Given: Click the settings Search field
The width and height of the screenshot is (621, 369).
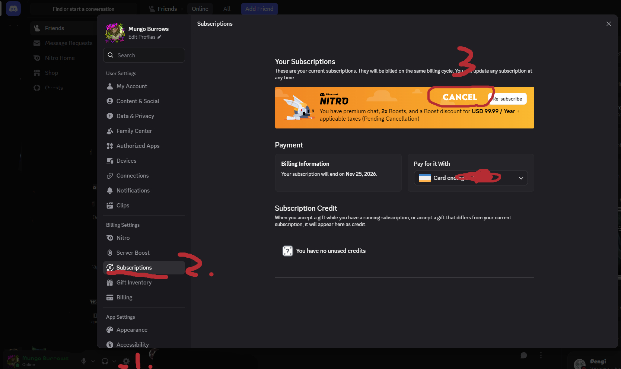Looking at the screenshot, I should click(x=144, y=55).
